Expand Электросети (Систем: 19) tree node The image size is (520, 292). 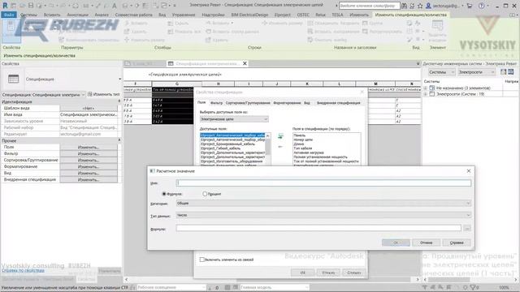pos(426,94)
